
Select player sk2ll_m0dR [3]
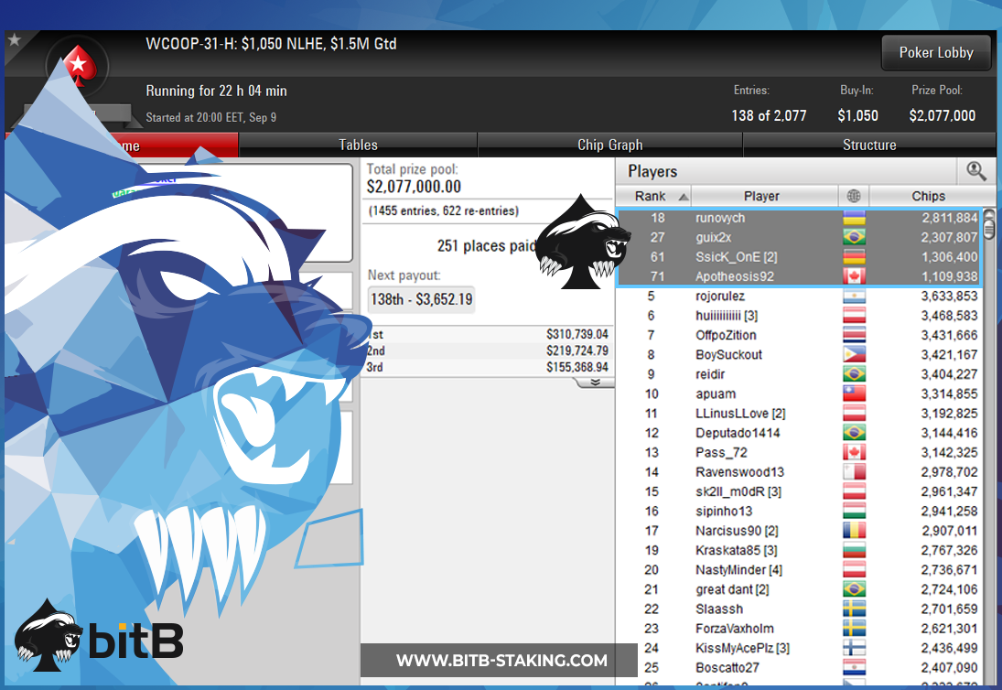800,492
